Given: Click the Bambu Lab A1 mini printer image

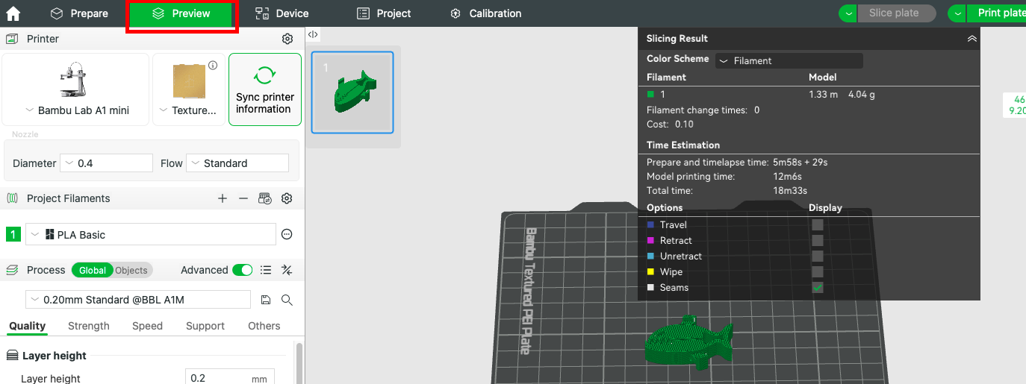Looking at the screenshot, I should 73,81.
